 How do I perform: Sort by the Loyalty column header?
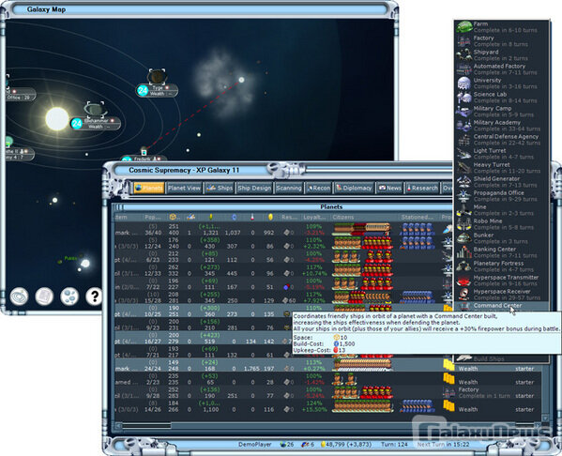[x=314, y=218]
